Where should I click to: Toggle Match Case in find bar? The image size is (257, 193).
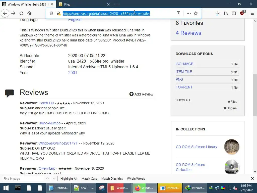[89, 179]
